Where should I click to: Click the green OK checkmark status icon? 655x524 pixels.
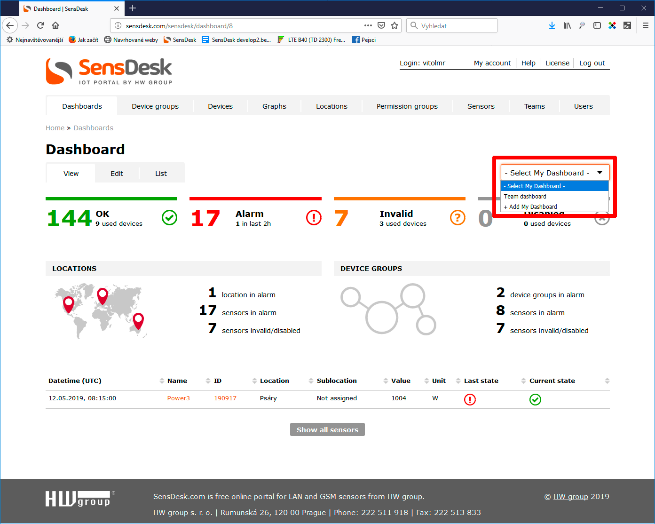click(x=170, y=217)
